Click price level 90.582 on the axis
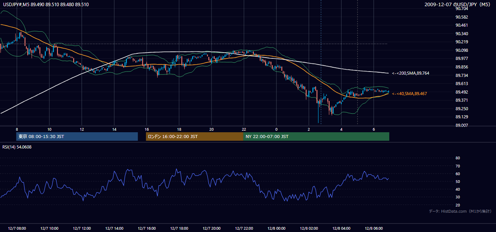496x232 pixels. click(x=461, y=17)
